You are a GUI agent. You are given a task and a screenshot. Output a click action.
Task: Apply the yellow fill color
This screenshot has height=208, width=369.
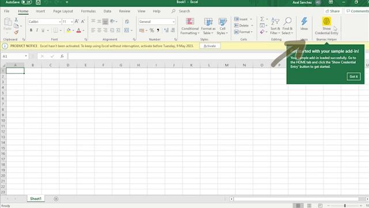[69, 30]
